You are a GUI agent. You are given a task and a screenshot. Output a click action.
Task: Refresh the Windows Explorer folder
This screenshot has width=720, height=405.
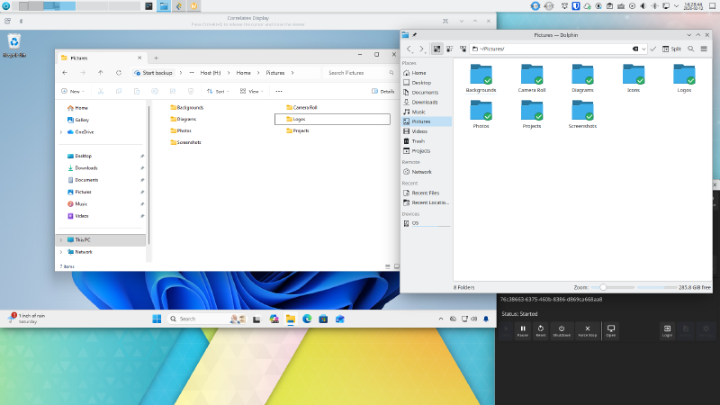(x=119, y=73)
